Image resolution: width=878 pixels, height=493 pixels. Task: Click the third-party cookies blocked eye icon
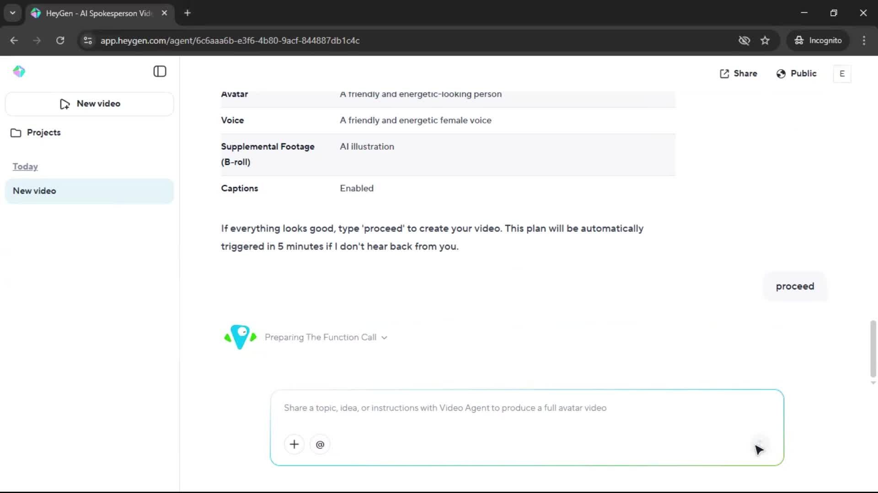pyautogui.click(x=744, y=41)
